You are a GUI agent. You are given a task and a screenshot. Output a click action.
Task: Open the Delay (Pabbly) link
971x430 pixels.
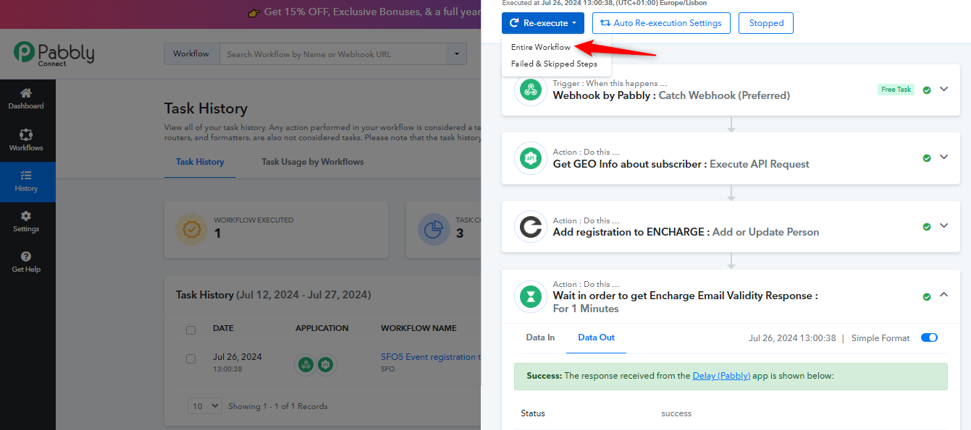coord(721,376)
